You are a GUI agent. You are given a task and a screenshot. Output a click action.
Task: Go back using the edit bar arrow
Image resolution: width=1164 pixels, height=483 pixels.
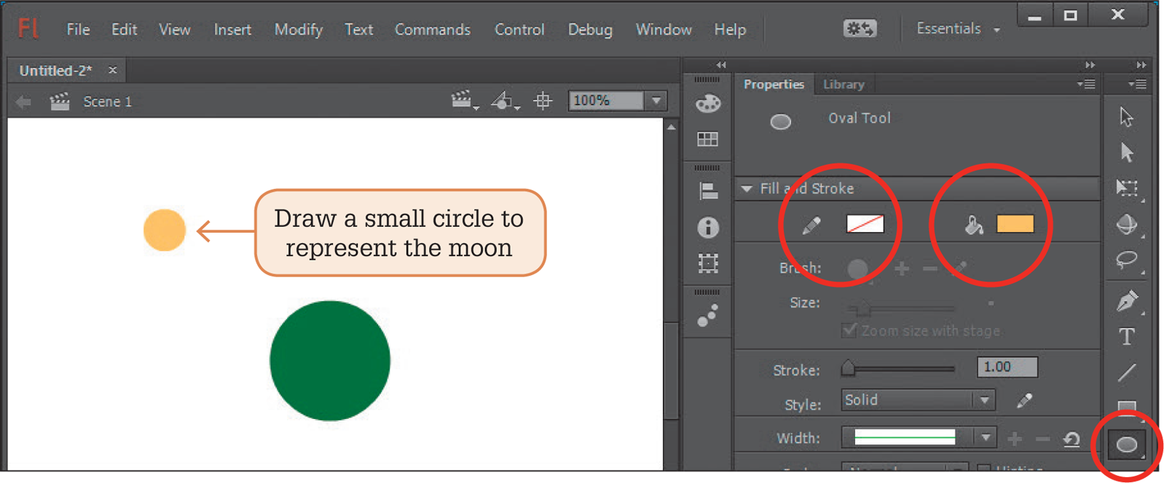pyautogui.click(x=23, y=102)
